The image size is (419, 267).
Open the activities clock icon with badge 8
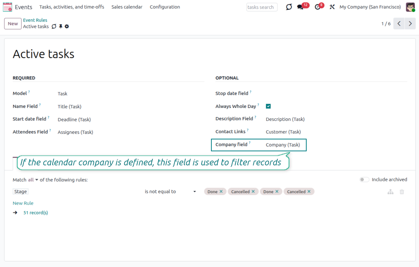[317, 7]
